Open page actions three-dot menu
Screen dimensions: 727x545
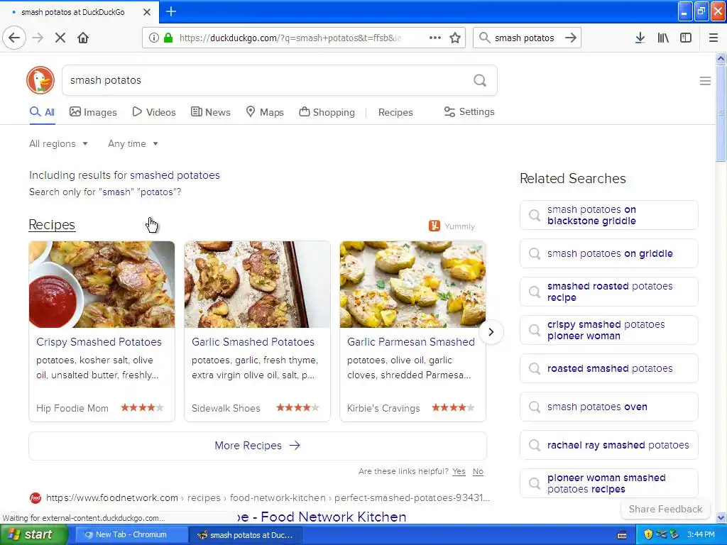coord(435,38)
